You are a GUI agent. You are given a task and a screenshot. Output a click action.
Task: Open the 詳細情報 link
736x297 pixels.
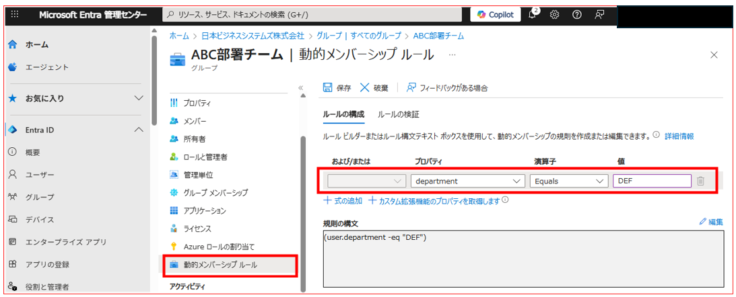(679, 136)
